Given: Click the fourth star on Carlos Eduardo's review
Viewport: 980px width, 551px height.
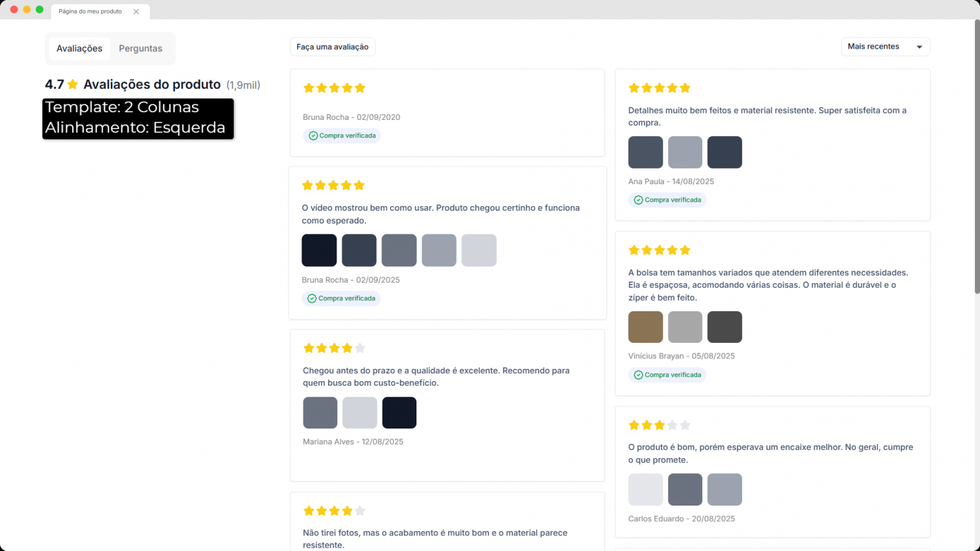Looking at the screenshot, I should coord(673,425).
